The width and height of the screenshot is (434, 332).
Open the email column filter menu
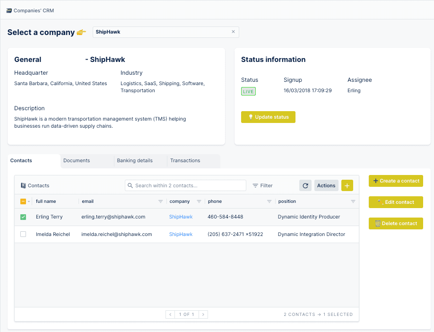click(161, 201)
